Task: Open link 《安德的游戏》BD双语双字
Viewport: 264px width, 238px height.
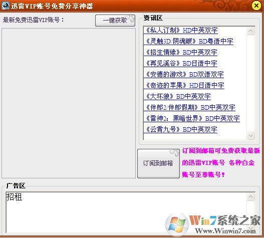Action: tap(184, 75)
